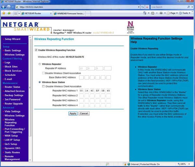Toggle Disable Wireless Client Association under Base Station
The width and height of the screenshot is (195, 167).
coord(44,86)
